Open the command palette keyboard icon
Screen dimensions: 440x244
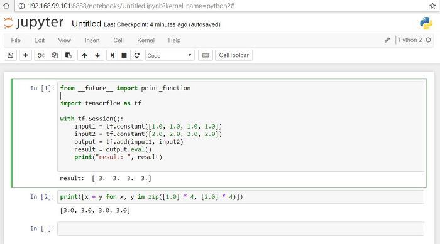click(206, 55)
